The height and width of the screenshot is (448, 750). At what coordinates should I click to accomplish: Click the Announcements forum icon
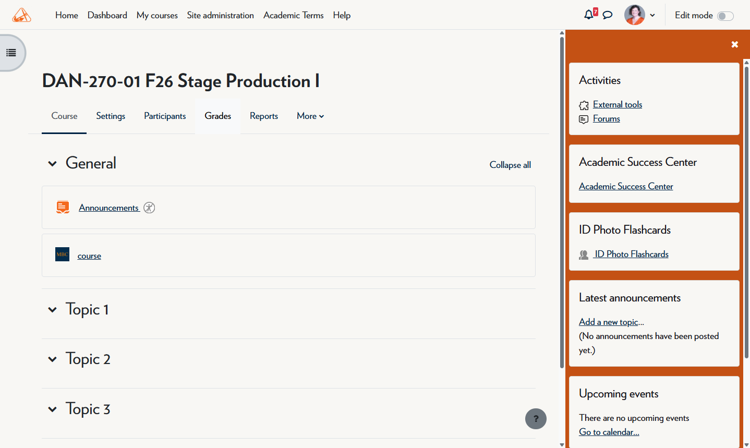63,207
